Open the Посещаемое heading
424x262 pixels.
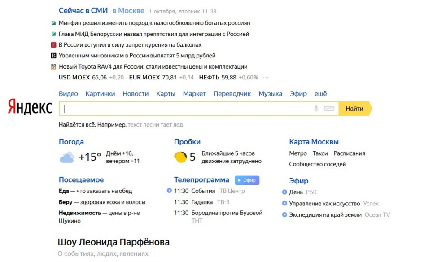point(81,180)
